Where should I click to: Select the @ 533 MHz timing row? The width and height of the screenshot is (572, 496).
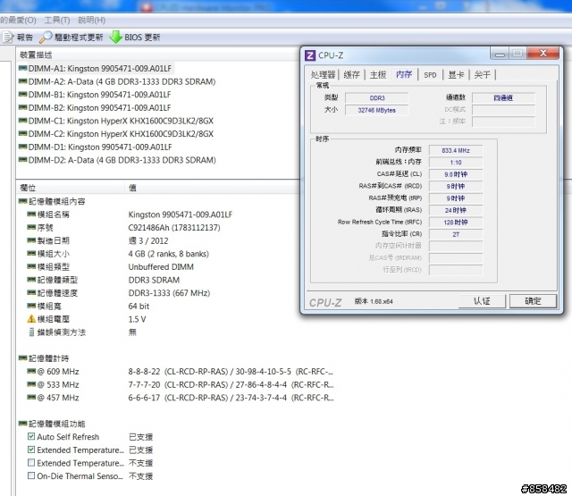[x=181, y=385]
